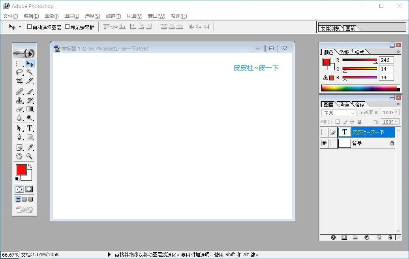This screenshot has width=409, height=259.
Task: Reset default foreground and background colors
Action: (17, 179)
